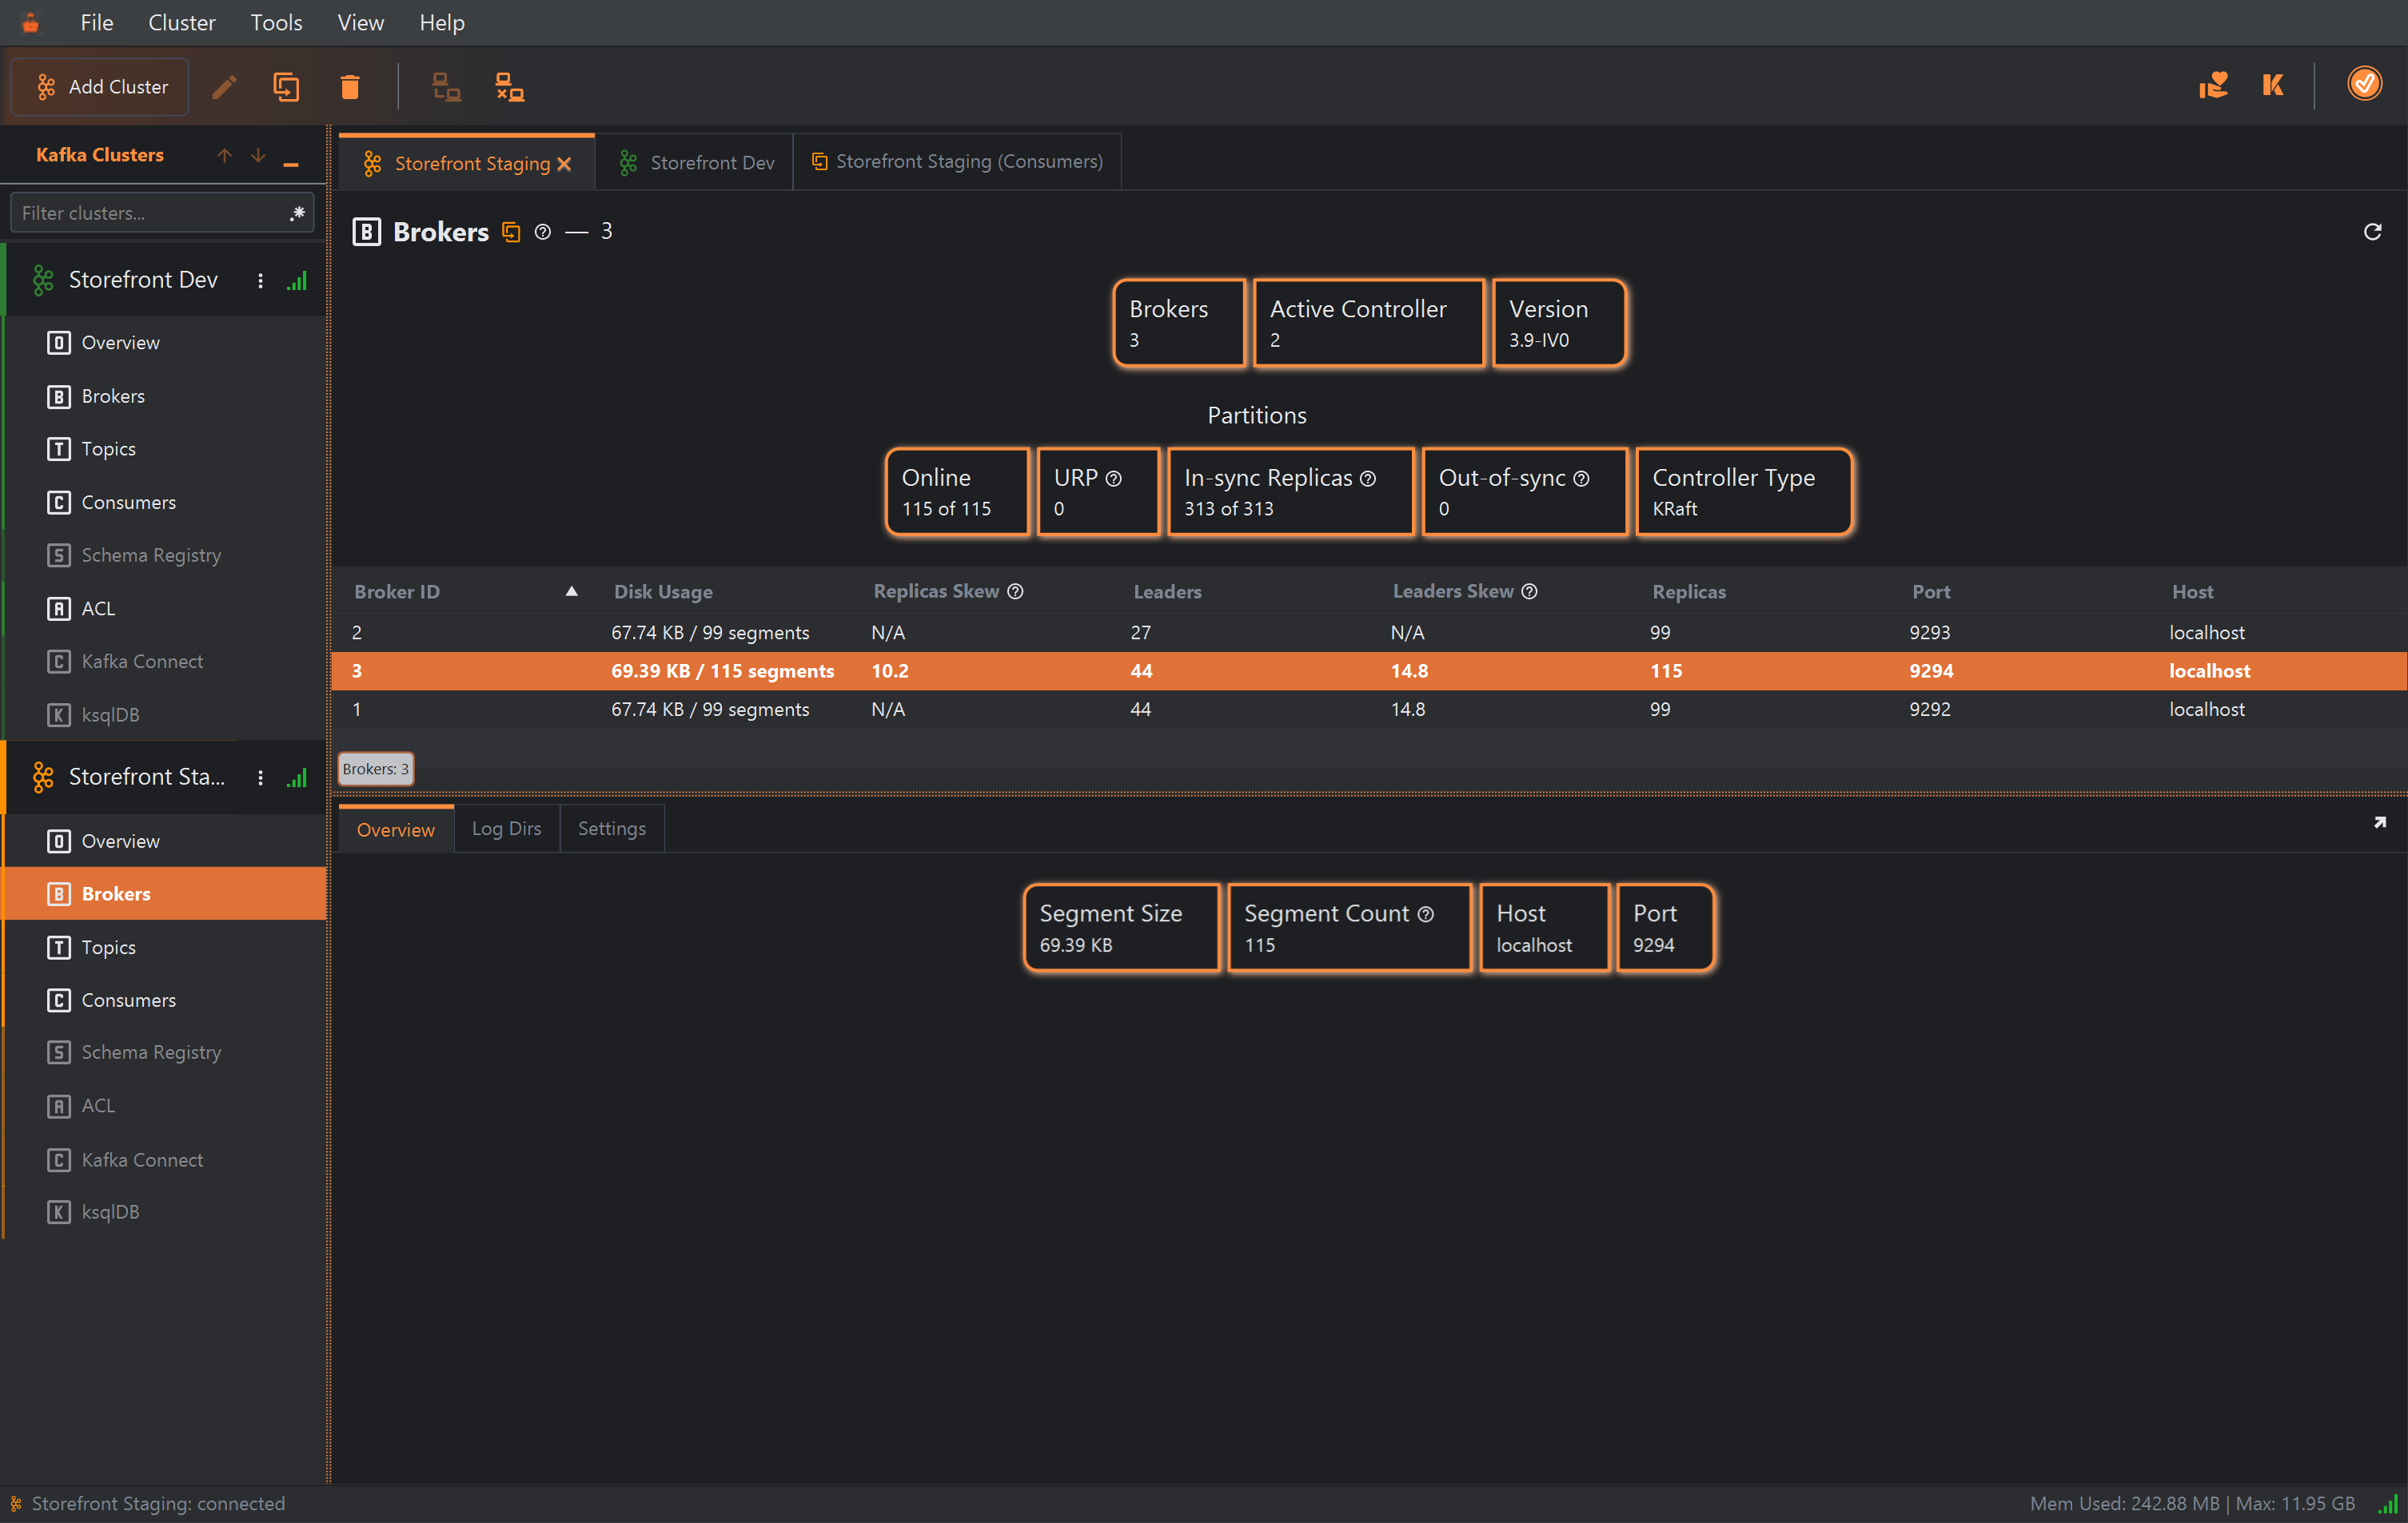Open the Tools menu
The height and width of the screenshot is (1523, 2408).
[x=276, y=22]
